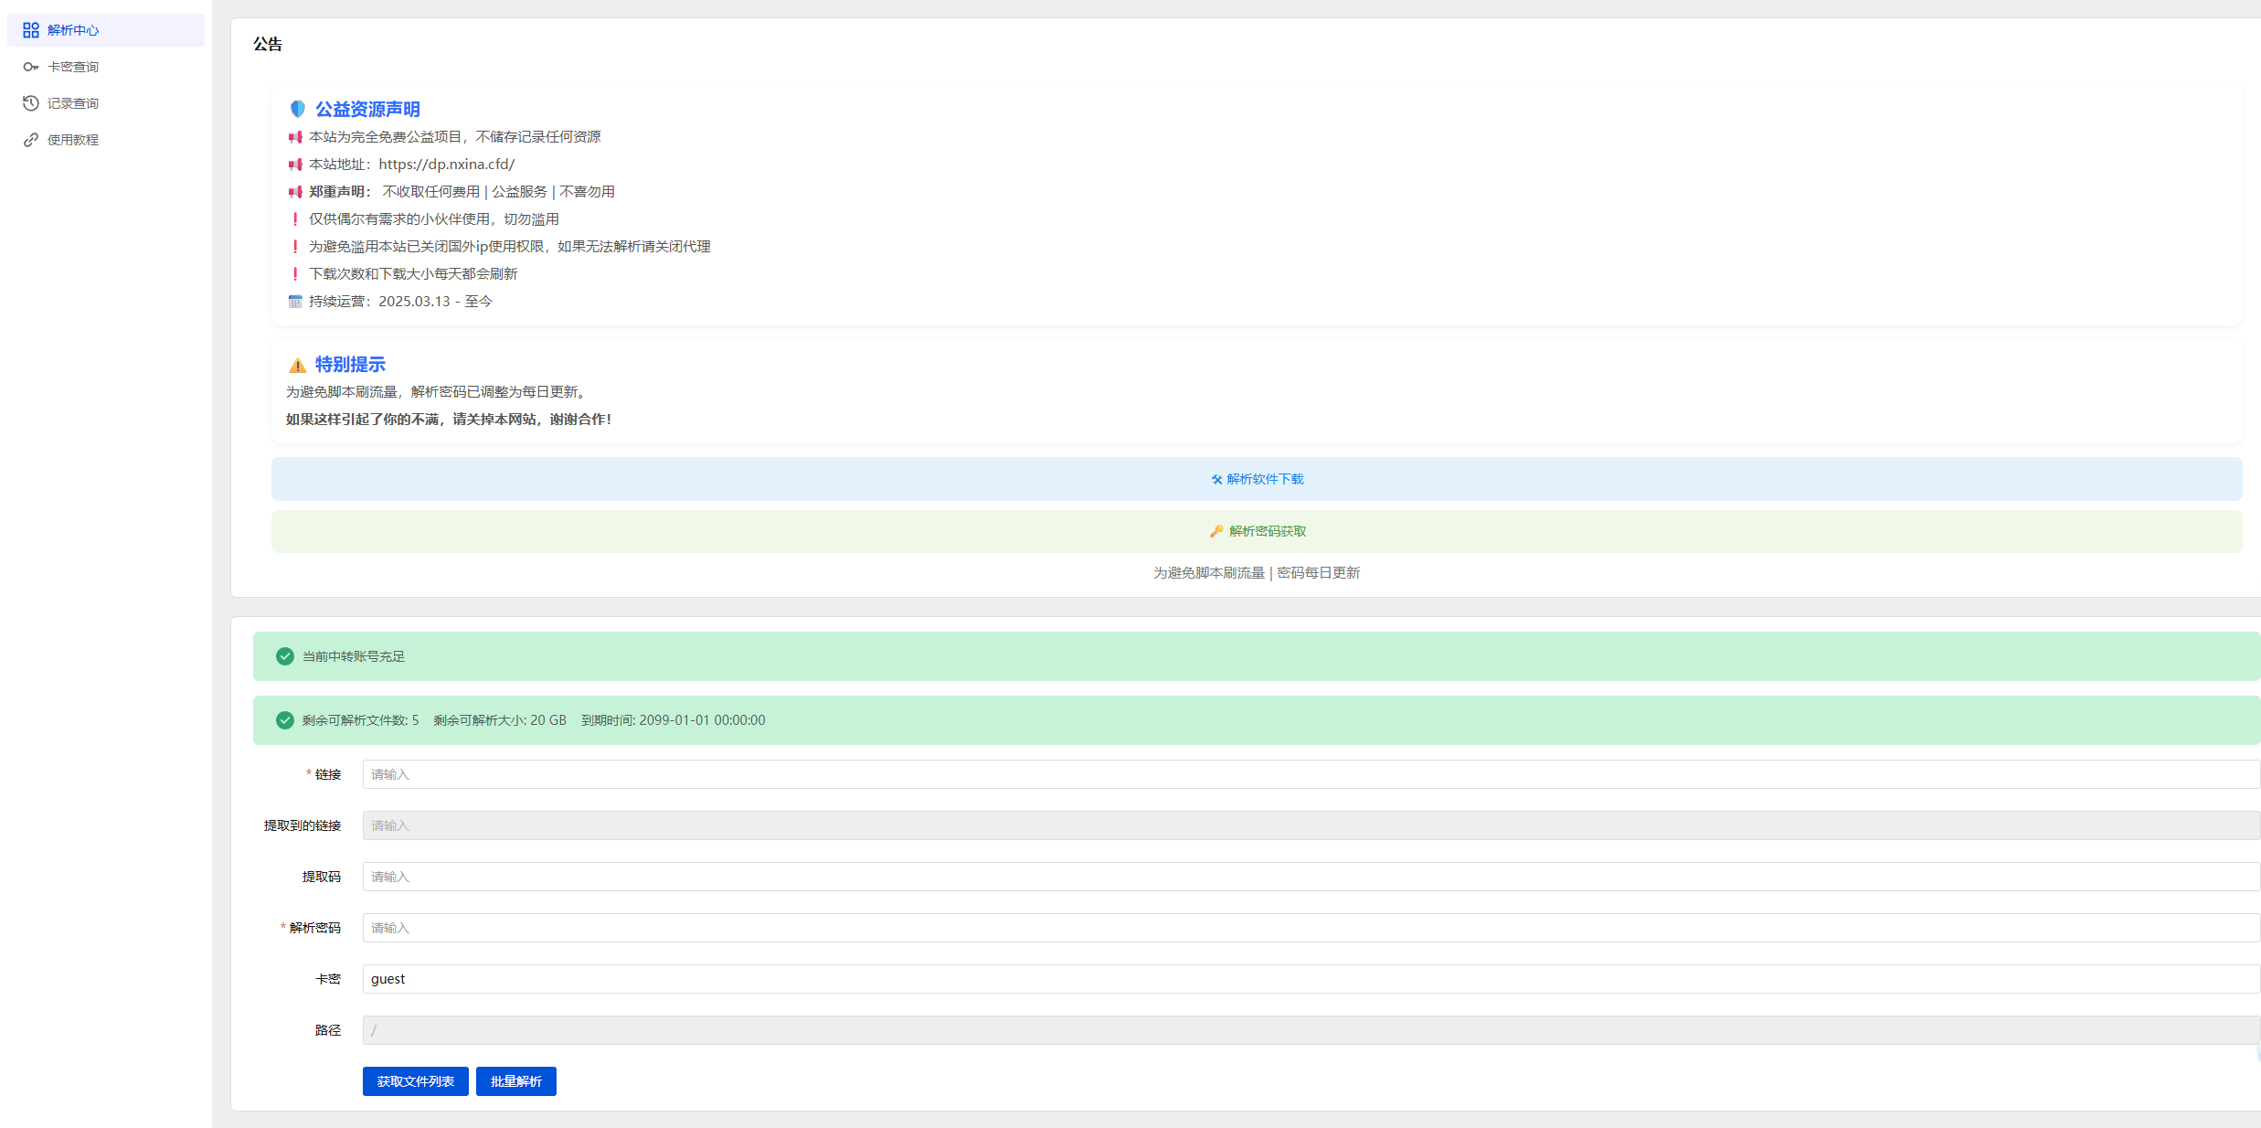2261x1128 pixels.
Task: Click the 解析中心 grid icon in sidebar
Action: pyautogui.click(x=31, y=30)
